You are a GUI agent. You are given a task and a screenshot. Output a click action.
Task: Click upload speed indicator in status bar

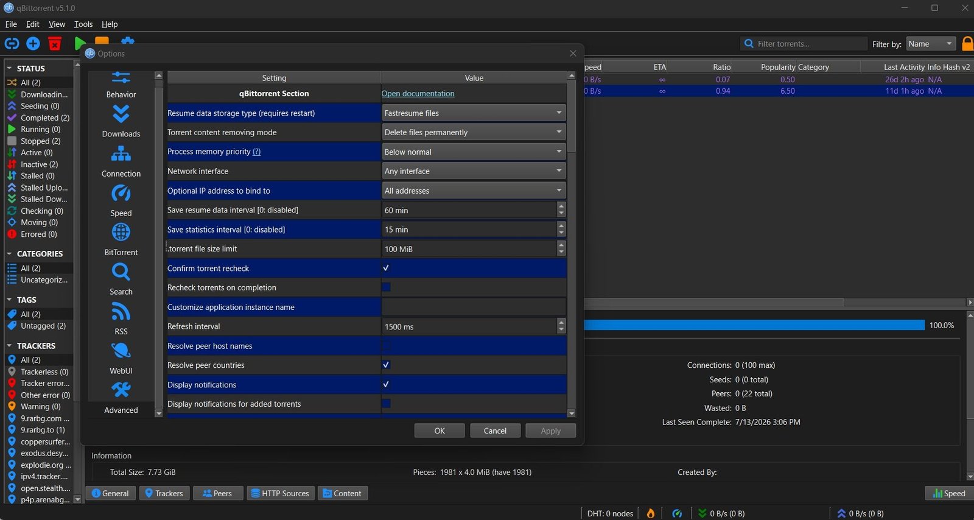[x=860, y=513]
